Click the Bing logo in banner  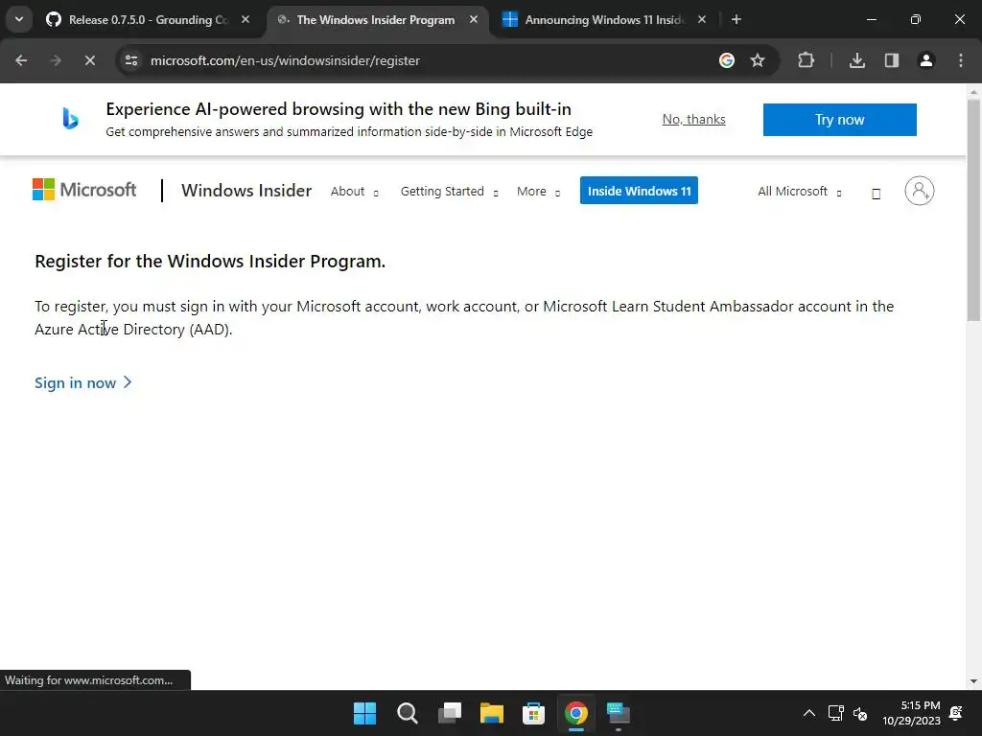click(70, 118)
